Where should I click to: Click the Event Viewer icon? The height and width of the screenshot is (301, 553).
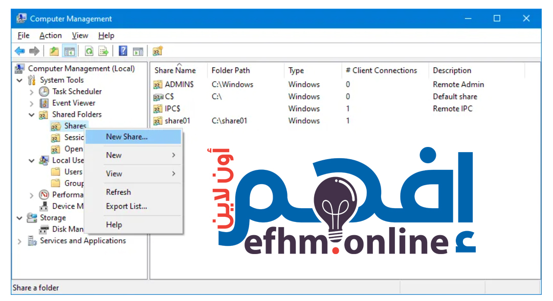(44, 103)
